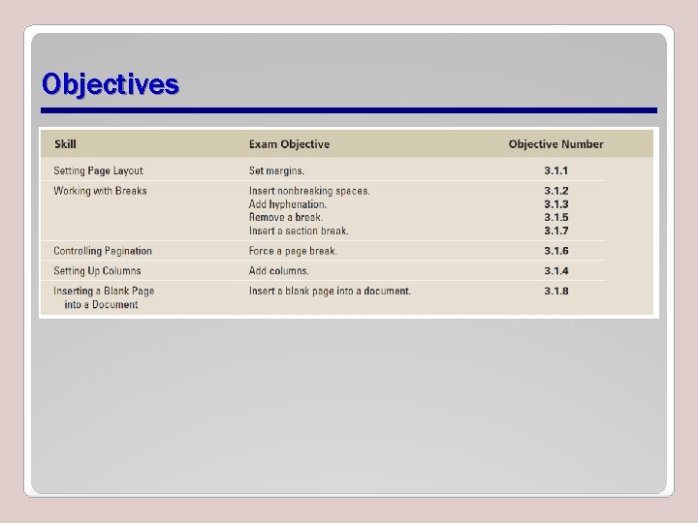Click the Exam Objective column header

coord(289,144)
